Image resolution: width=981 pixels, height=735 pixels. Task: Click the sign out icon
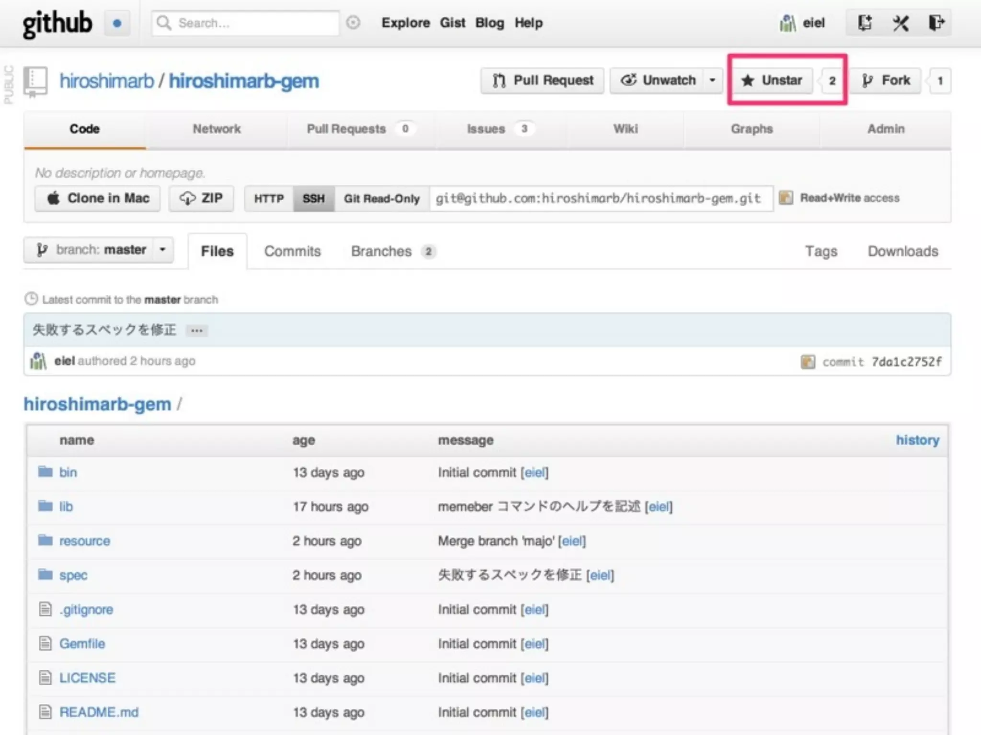pos(936,22)
